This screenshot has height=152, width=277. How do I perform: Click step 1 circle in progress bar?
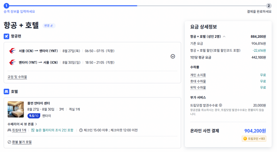[6, 6]
